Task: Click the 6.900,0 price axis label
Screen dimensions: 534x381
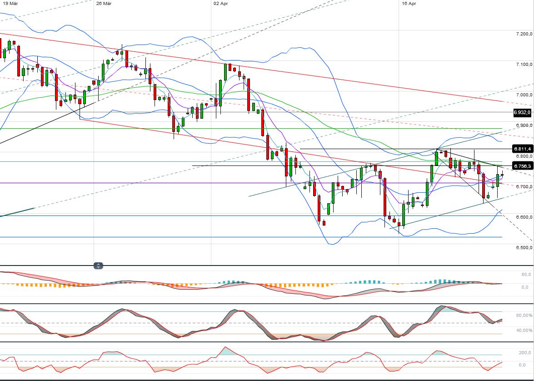Action: tap(524, 125)
